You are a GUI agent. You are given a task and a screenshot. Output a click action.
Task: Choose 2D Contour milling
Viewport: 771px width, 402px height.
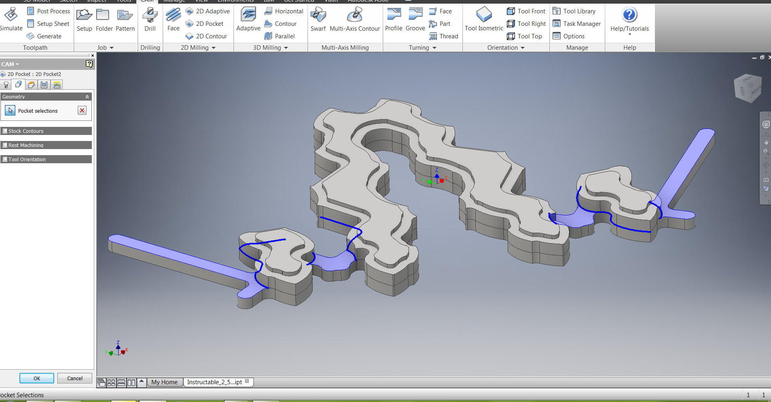[x=206, y=36]
